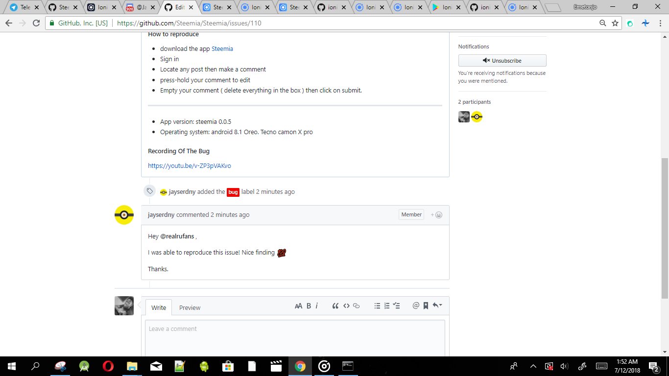Open jayserdny's profile from the comment header
This screenshot has width=669, height=376.
pyautogui.click(x=161, y=215)
